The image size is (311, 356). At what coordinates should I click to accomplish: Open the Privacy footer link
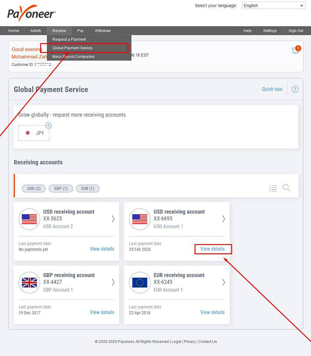(190, 341)
